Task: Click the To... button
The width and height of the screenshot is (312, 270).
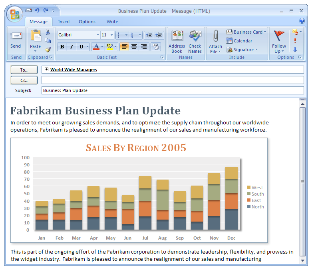Action: tap(24, 70)
